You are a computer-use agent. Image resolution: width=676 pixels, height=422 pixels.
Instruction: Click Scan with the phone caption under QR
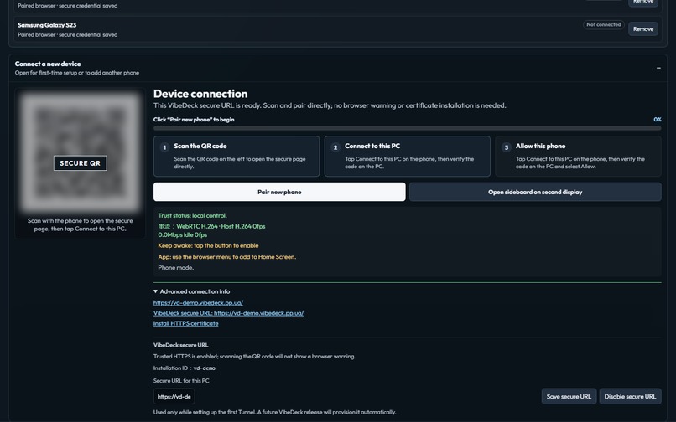81,224
